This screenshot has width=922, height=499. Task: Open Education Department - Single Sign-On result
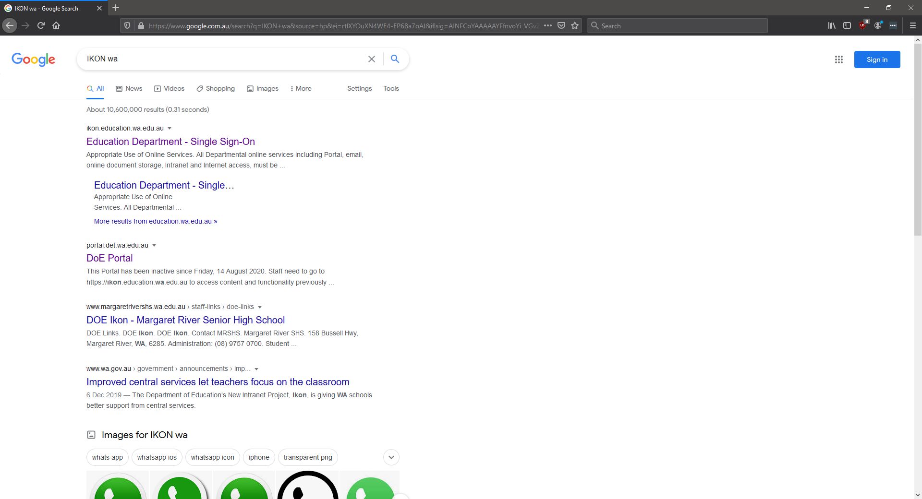[170, 142]
